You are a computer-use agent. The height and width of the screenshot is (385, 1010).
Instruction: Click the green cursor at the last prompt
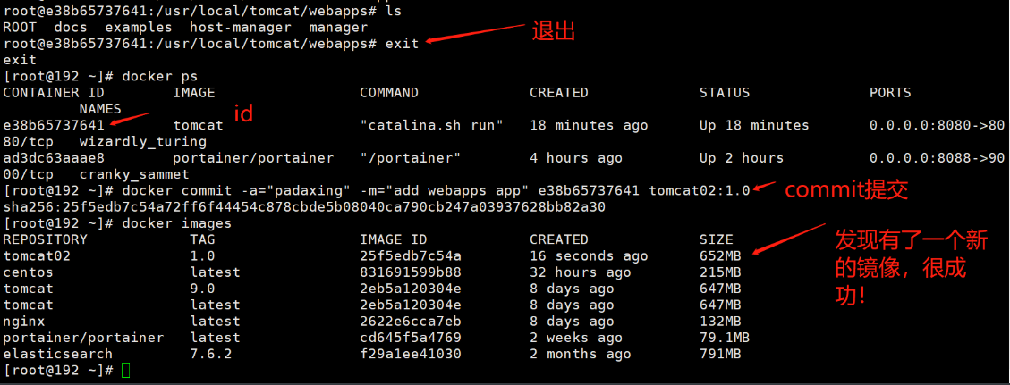(125, 371)
